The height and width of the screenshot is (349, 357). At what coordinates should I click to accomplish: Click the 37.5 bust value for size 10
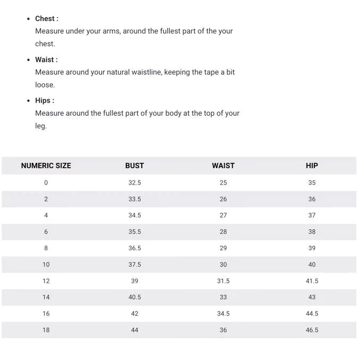(134, 265)
